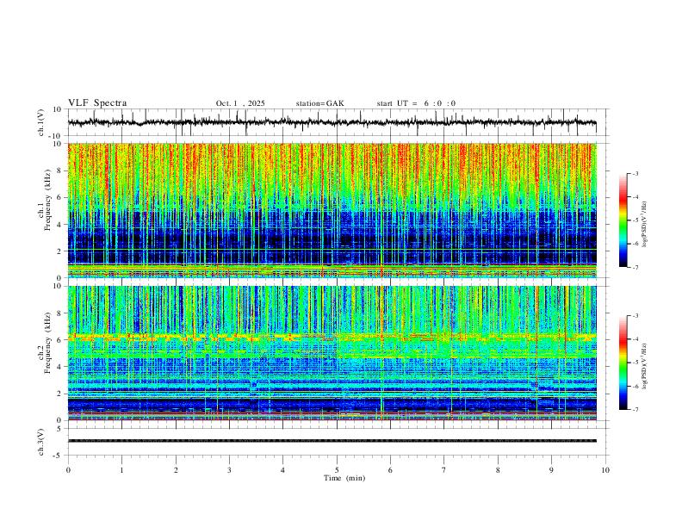Click the "station=GAK" label
The image size is (682, 527).
pyautogui.click(x=319, y=103)
